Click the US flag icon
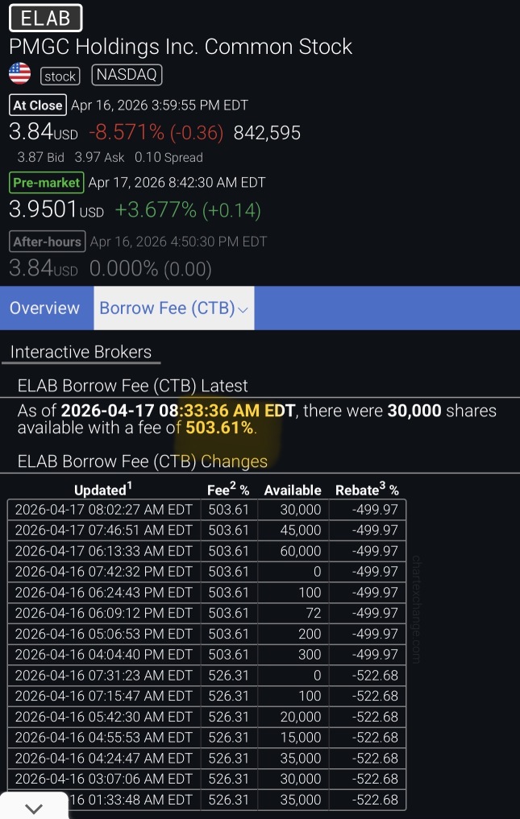This screenshot has height=819, width=520. pyautogui.click(x=20, y=73)
